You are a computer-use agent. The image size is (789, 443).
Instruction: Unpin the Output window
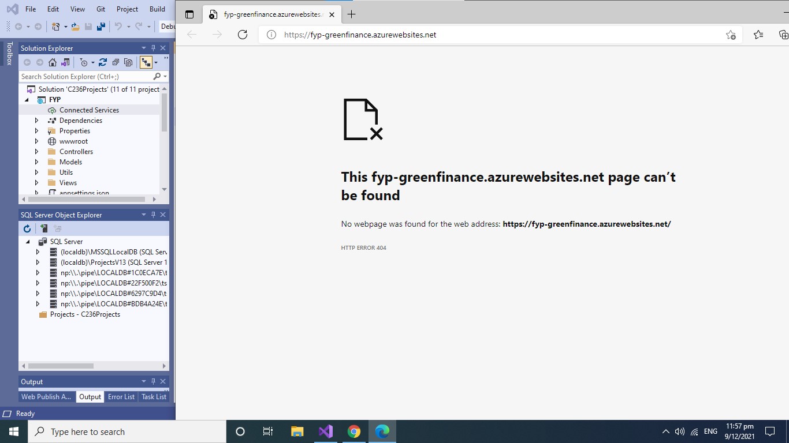153,381
